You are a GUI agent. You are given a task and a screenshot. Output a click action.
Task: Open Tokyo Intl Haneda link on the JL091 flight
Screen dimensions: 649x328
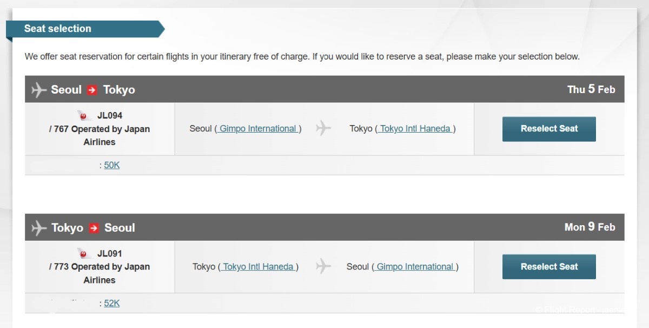pos(259,267)
